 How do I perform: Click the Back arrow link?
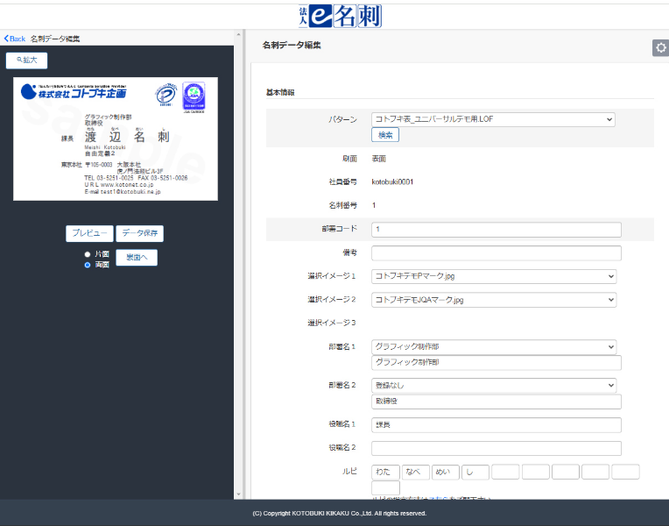point(15,39)
